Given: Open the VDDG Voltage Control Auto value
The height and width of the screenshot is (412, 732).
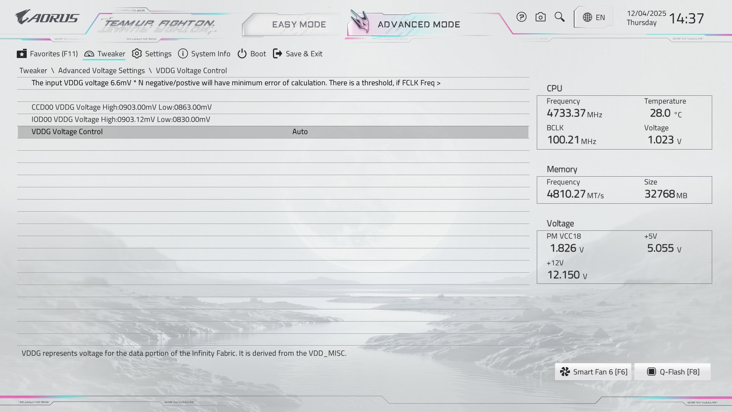Looking at the screenshot, I should point(300,132).
